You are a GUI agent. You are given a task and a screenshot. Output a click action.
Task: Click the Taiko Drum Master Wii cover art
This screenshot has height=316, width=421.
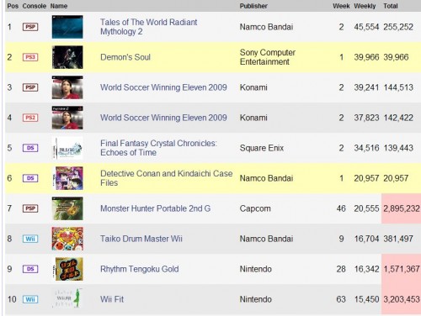[67, 239]
